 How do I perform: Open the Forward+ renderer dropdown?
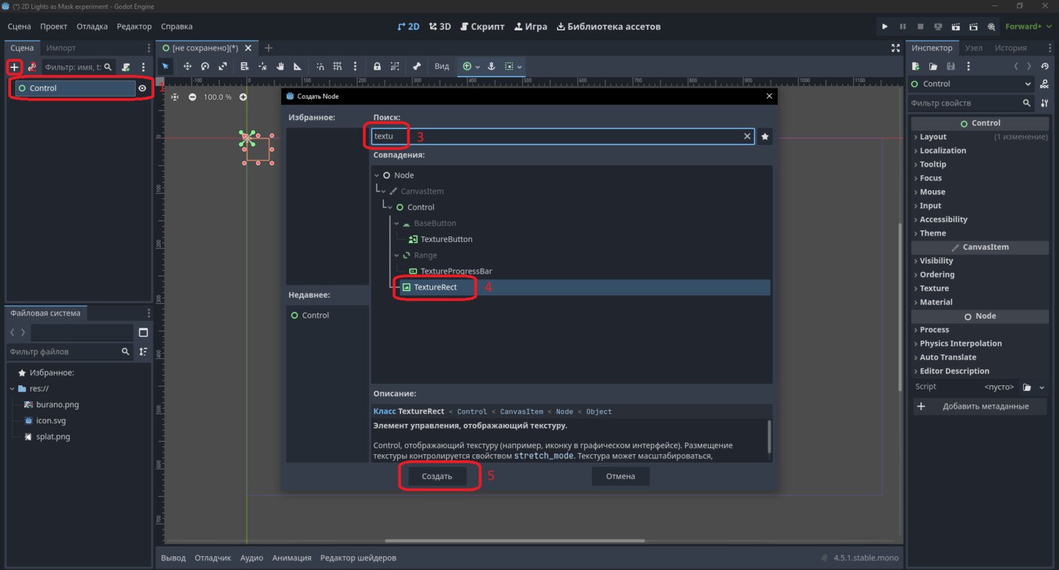coord(1028,27)
